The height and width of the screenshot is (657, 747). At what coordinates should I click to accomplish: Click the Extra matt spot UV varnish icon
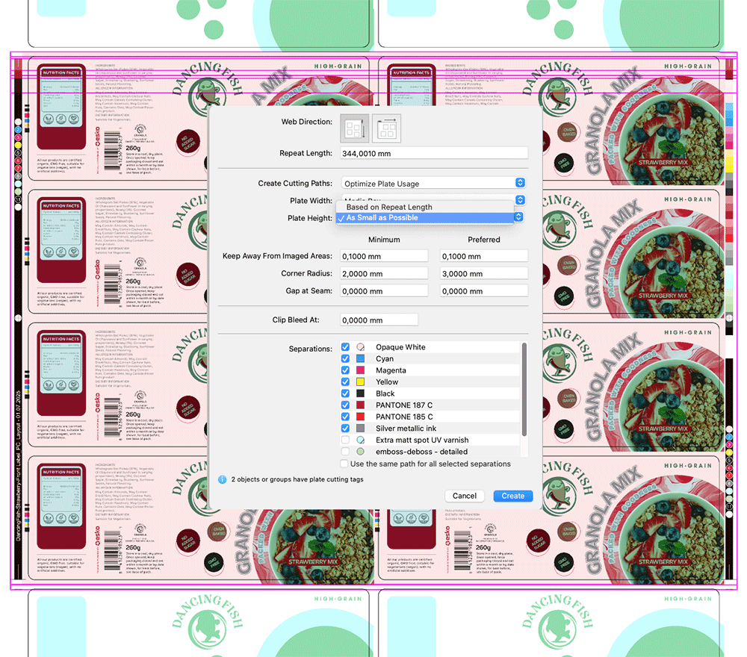(x=362, y=440)
